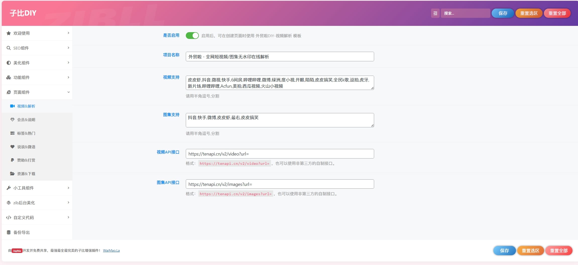Click the star icon beside 欢迎使用
Image resolution: width=578 pixels, height=265 pixels.
coord(9,33)
